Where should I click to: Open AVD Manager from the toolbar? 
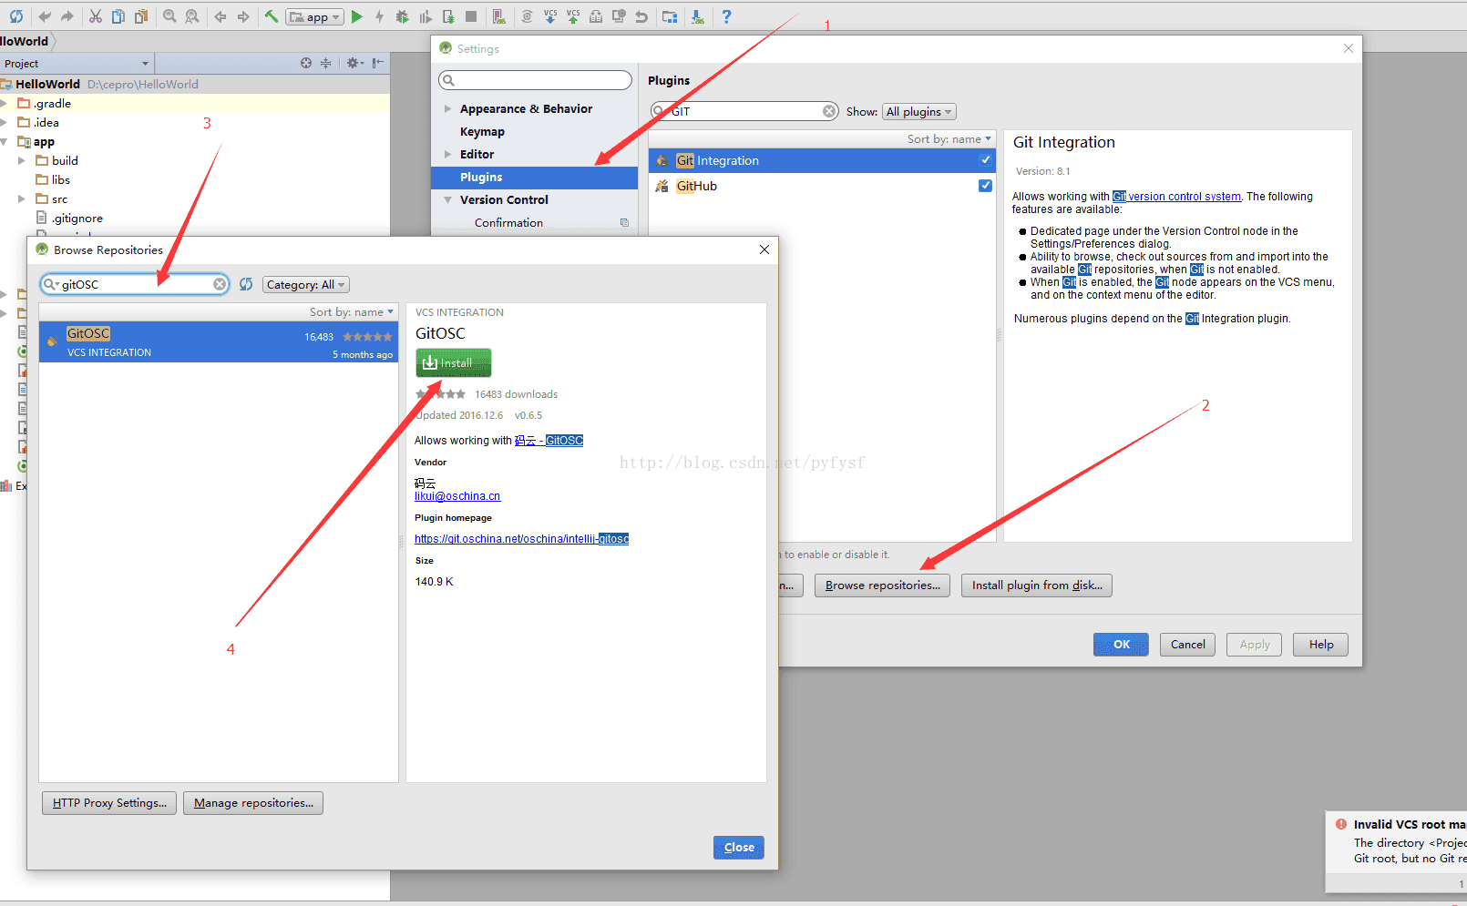498,16
